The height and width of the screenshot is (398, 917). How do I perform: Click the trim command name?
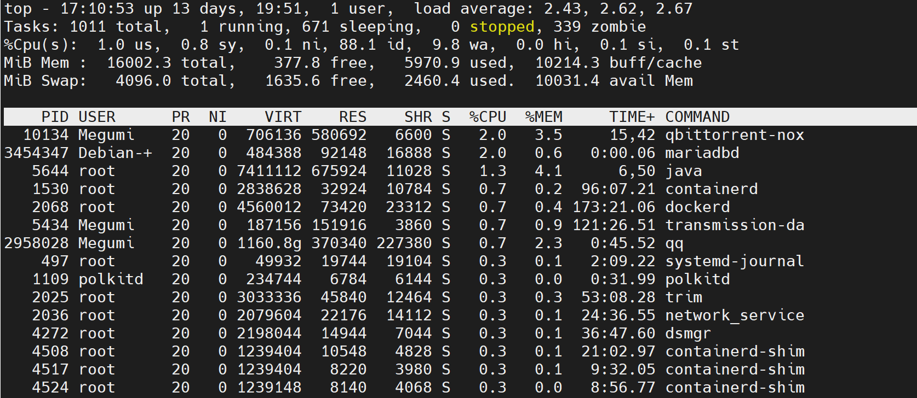pyautogui.click(x=684, y=297)
